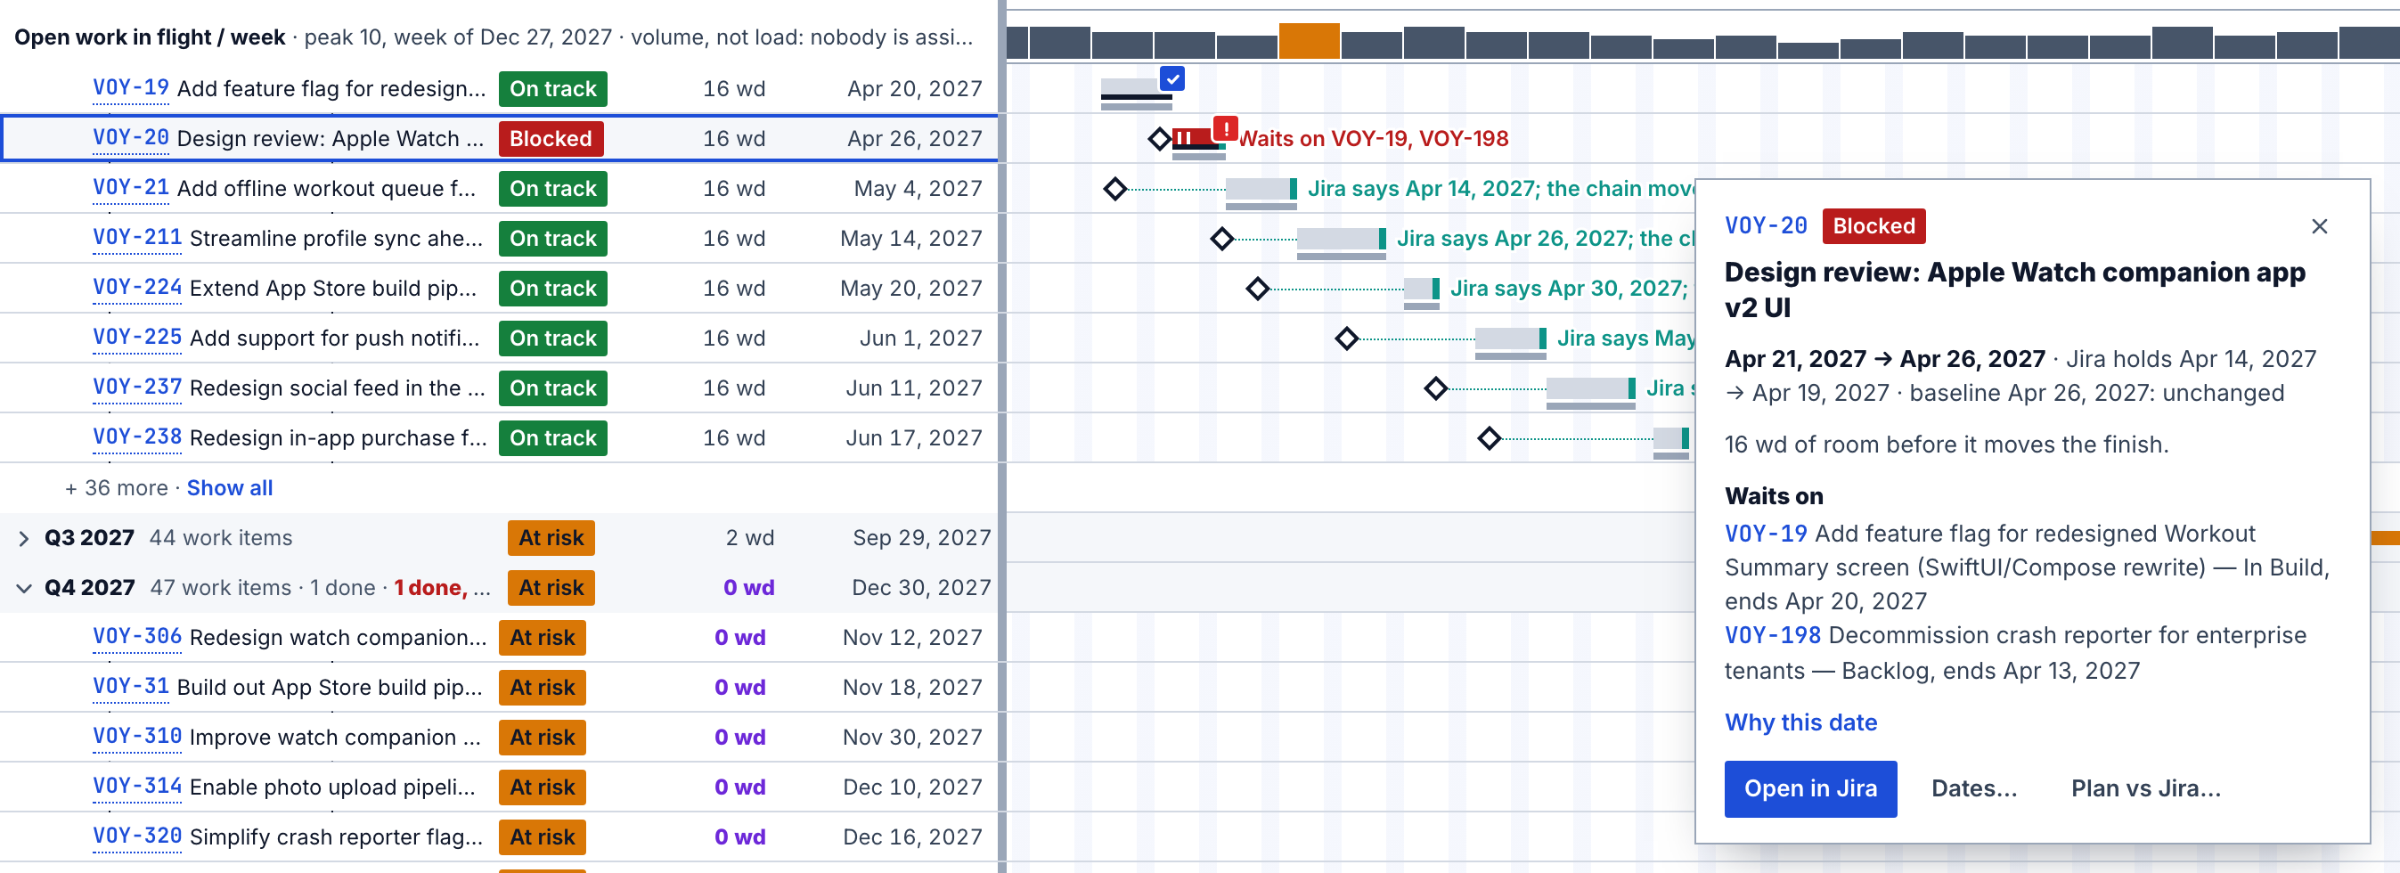
Task: Click the 'Sep 29, 2027' date for Q3 2027
Action: (921, 539)
